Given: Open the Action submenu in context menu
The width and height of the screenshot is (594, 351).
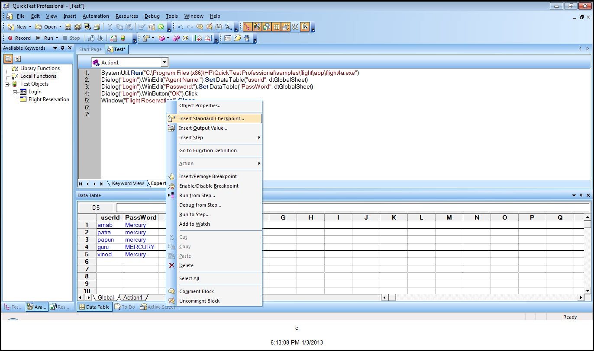Looking at the screenshot, I should [214, 163].
